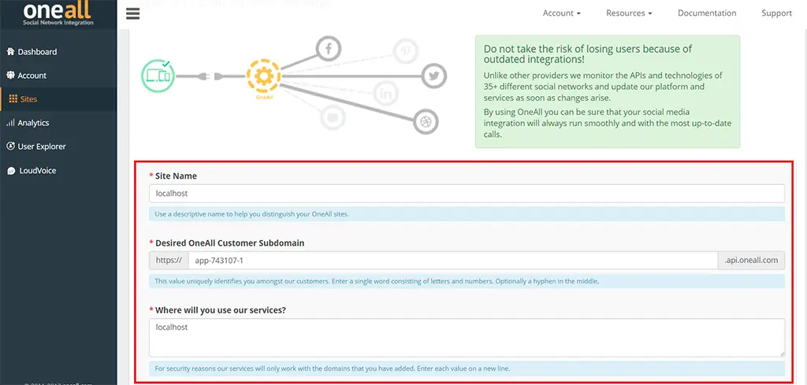The height and width of the screenshot is (385, 807).
Task: Click the Analytics bar chart icon
Action: [x=10, y=122]
